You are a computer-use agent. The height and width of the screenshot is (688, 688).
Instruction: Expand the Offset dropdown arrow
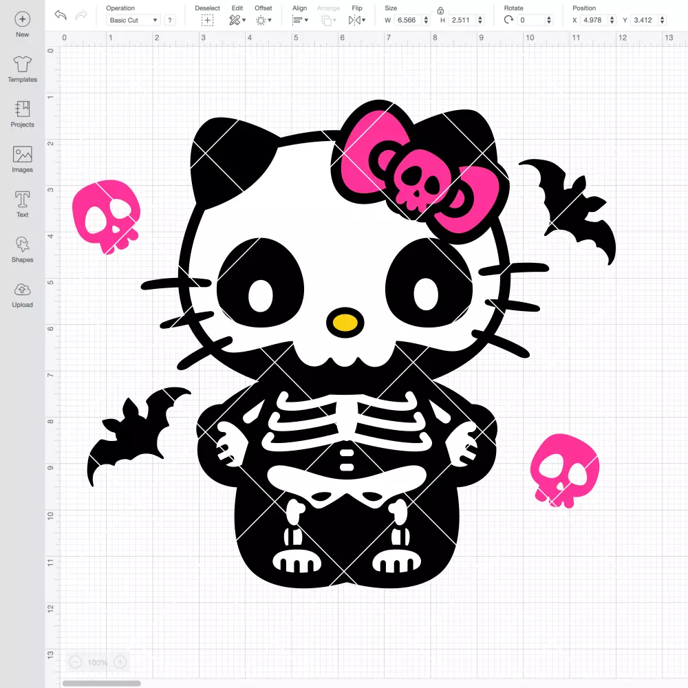270,20
